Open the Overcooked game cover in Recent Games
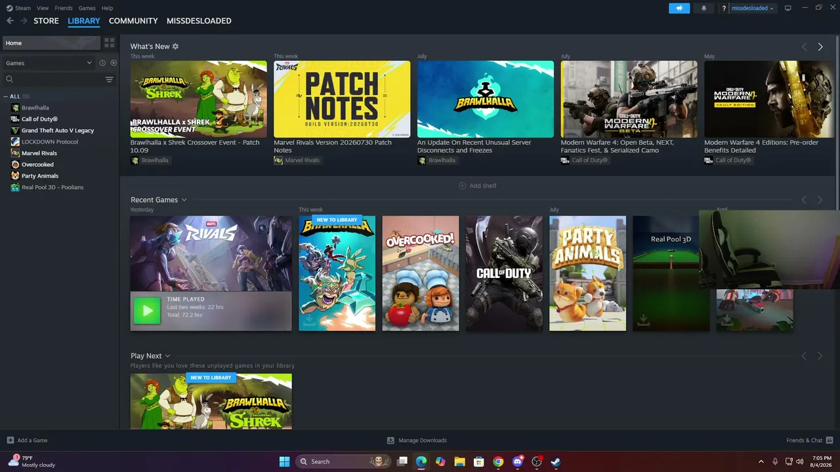 [421, 273]
